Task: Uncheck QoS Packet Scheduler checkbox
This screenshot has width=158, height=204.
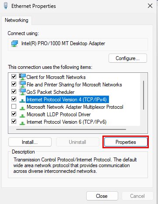Action: 14,92
